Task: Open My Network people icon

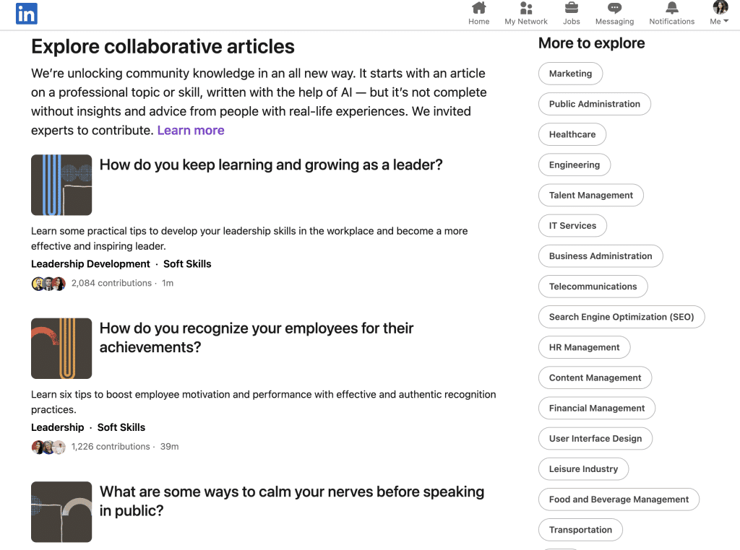Action: point(526,8)
